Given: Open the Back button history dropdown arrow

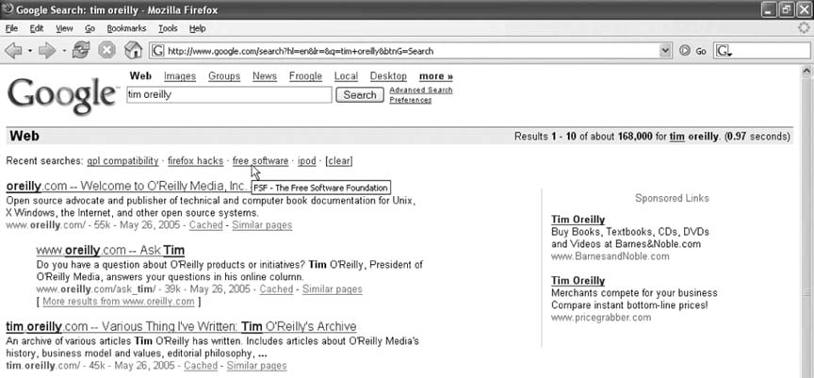Looking at the screenshot, I should (30, 50).
